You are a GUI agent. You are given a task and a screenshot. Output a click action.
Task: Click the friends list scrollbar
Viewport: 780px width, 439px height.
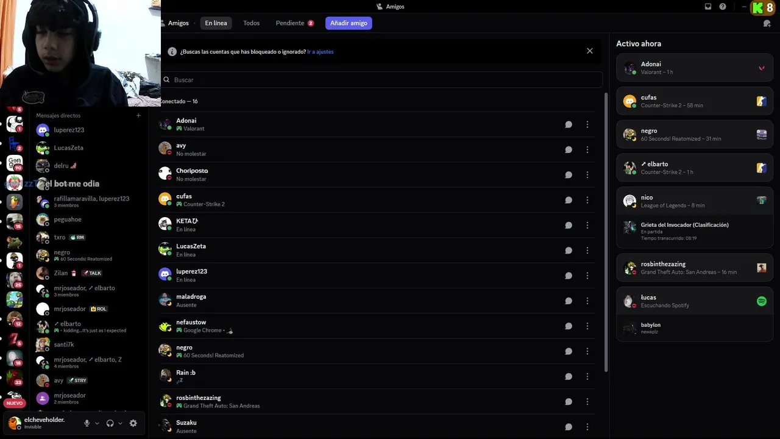click(x=606, y=232)
